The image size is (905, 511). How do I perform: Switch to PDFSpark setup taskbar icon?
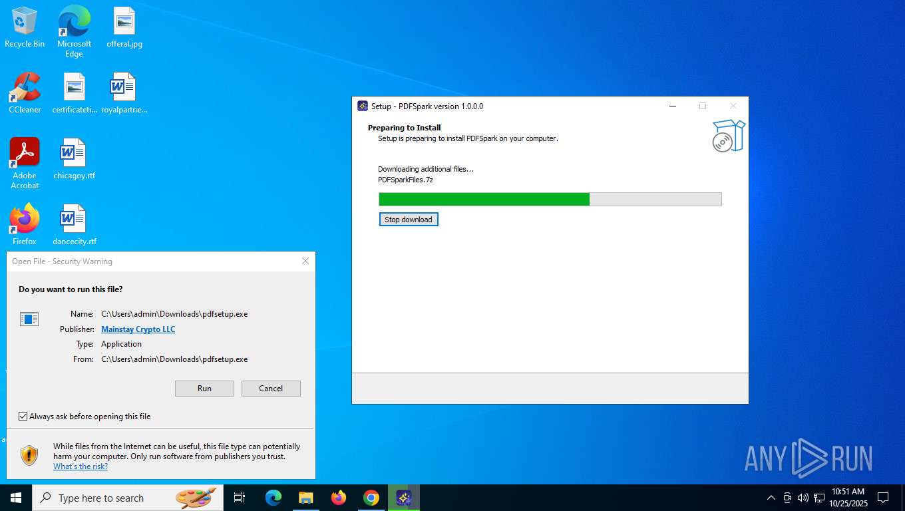pos(404,498)
